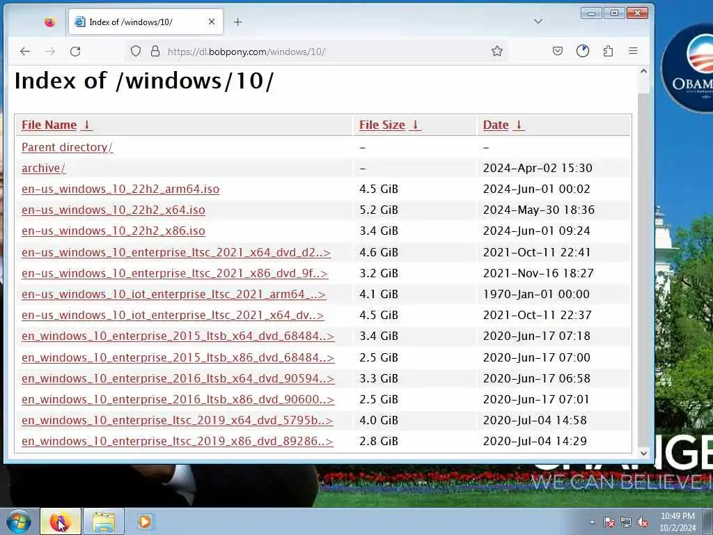The width and height of the screenshot is (713, 535).
Task: Open the Firefox account/profile circle icon
Action: (x=583, y=51)
